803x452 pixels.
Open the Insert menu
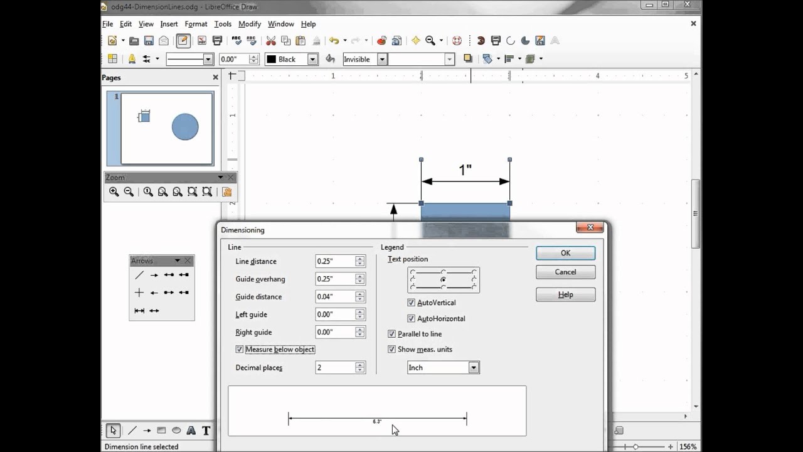169,24
